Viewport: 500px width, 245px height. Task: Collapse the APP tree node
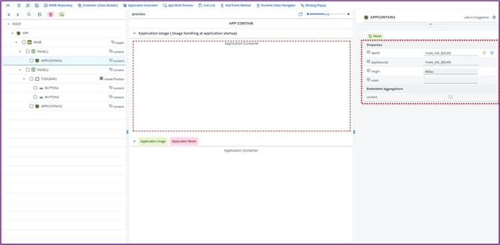13,33
